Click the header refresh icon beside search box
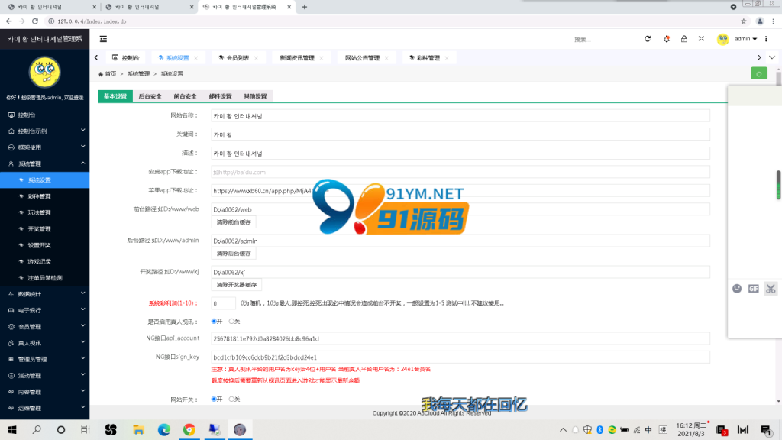Screen dimensions: 782x440 [x=648, y=39]
